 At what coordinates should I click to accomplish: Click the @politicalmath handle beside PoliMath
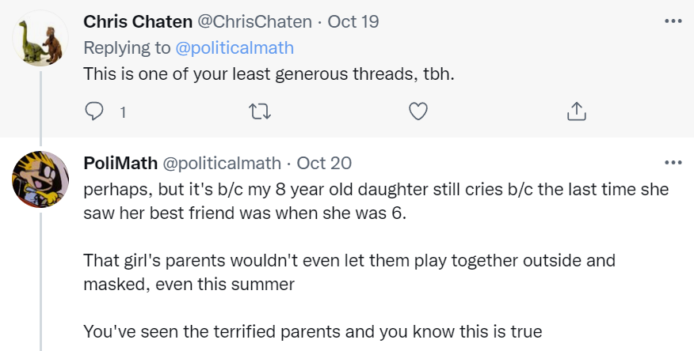point(222,163)
